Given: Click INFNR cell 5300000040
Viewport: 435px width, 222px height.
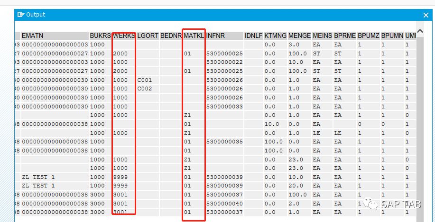Looking at the screenshot, I should [x=224, y=204].
